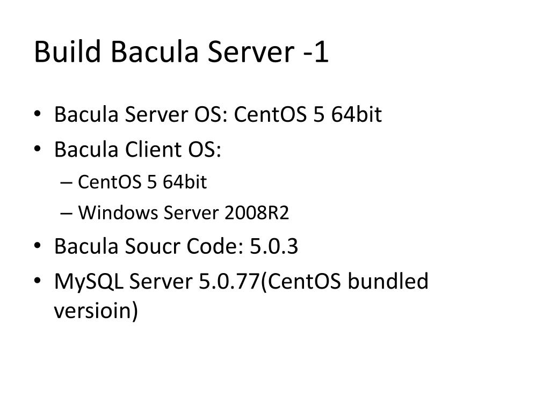Click the word "bundled" in the MySQL line

[388, 281]
